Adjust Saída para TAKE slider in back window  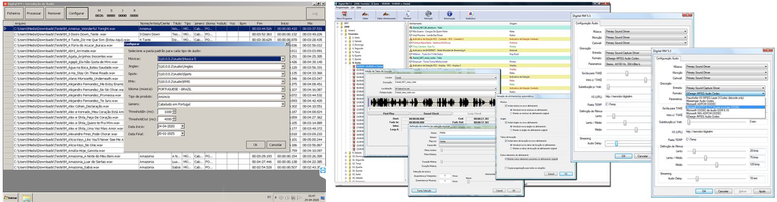point(626,74)
